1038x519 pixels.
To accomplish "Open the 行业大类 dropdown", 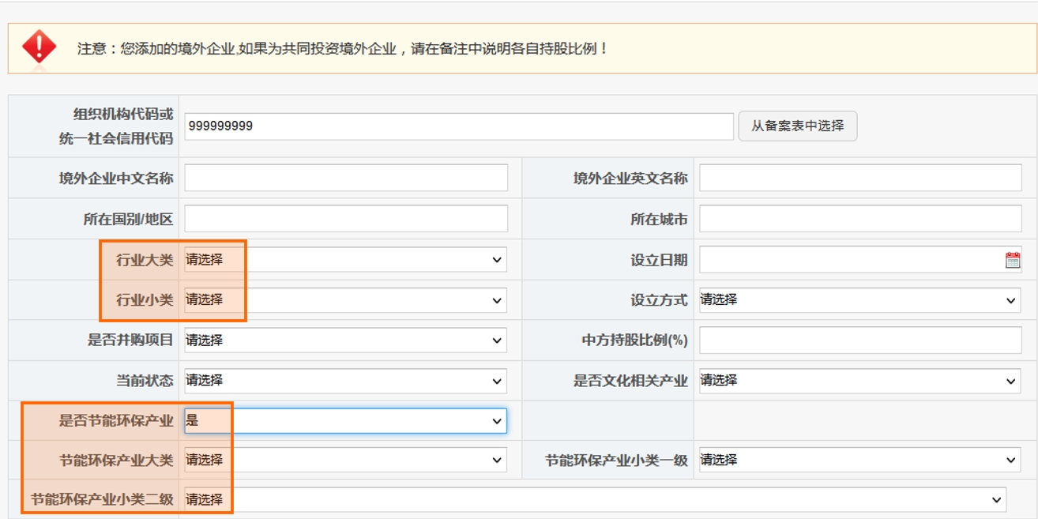I will point(345,260).
